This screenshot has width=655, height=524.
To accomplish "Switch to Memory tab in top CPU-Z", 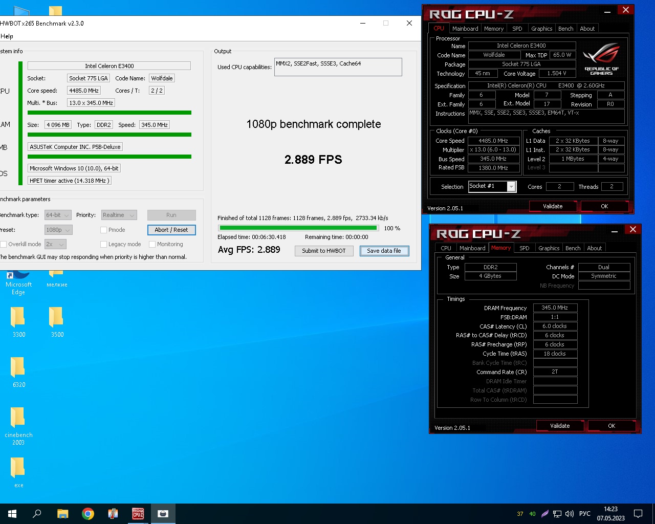I will [494, 29].
